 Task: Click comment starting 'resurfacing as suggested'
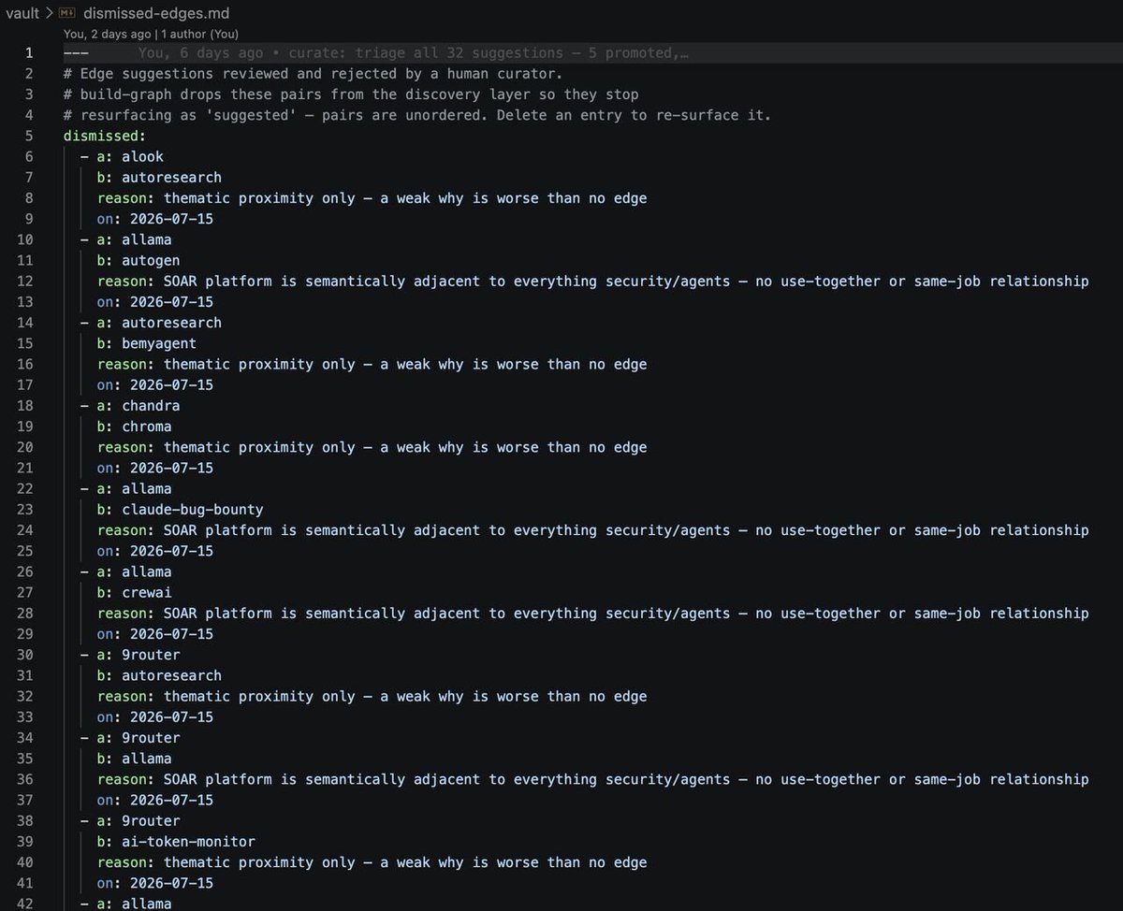coord(416,115)
